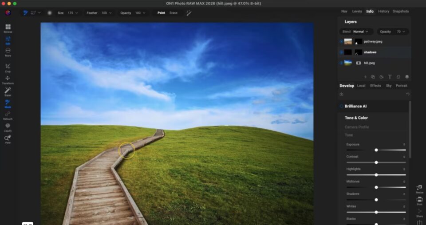Toggle Brilliance AI on or off
This screenshot has width=426, height=225.
[341, 106]
